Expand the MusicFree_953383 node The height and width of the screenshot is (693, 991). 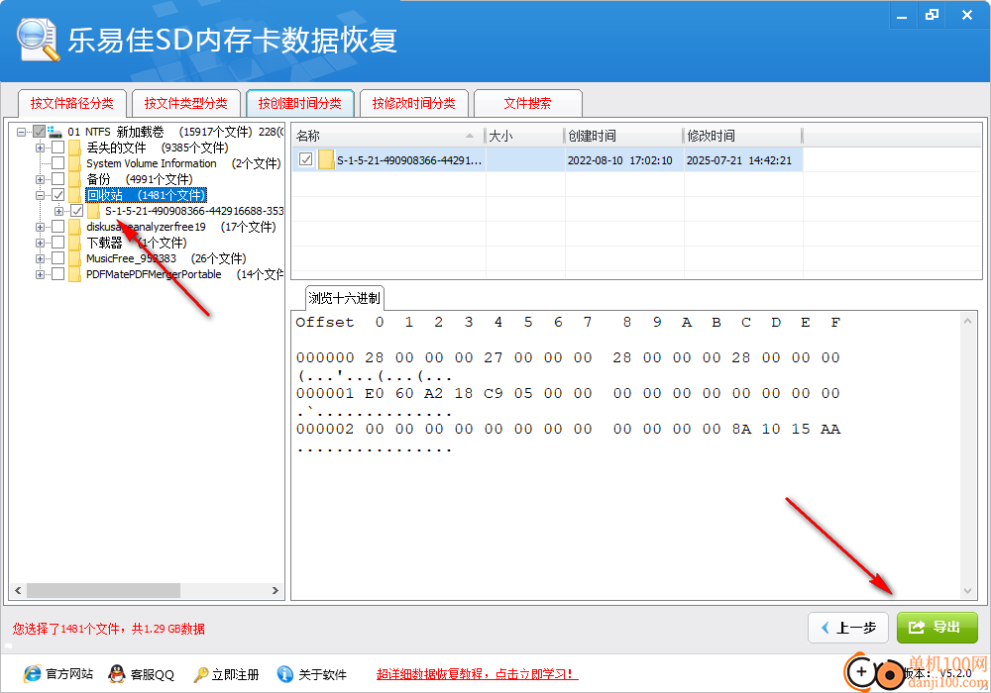[x=40, y=258]
